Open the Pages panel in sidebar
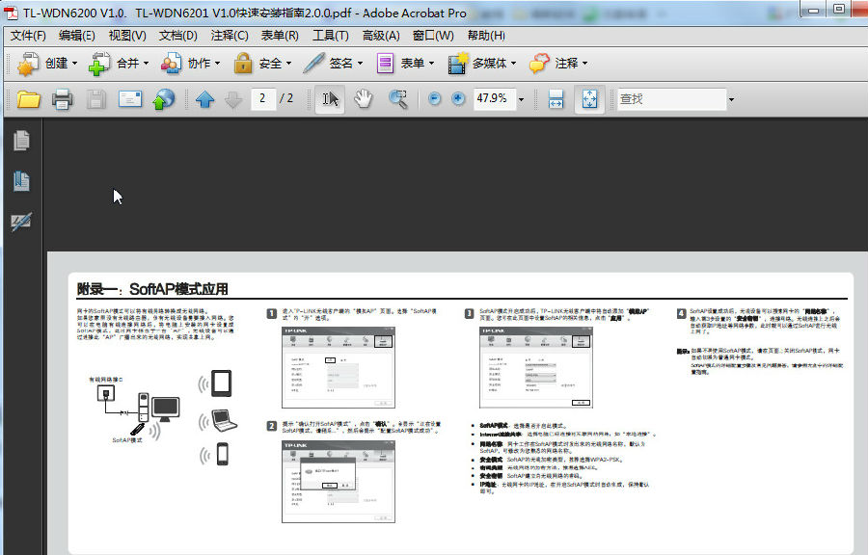This screenshot has height=555, width=868. click(x=21, y=141)
